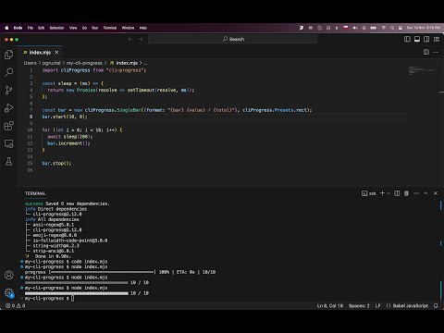Click macOS Wi-Fi status icon
Image resolution: width=444 pixels, height=333 pixels.
tap(383, 28)
